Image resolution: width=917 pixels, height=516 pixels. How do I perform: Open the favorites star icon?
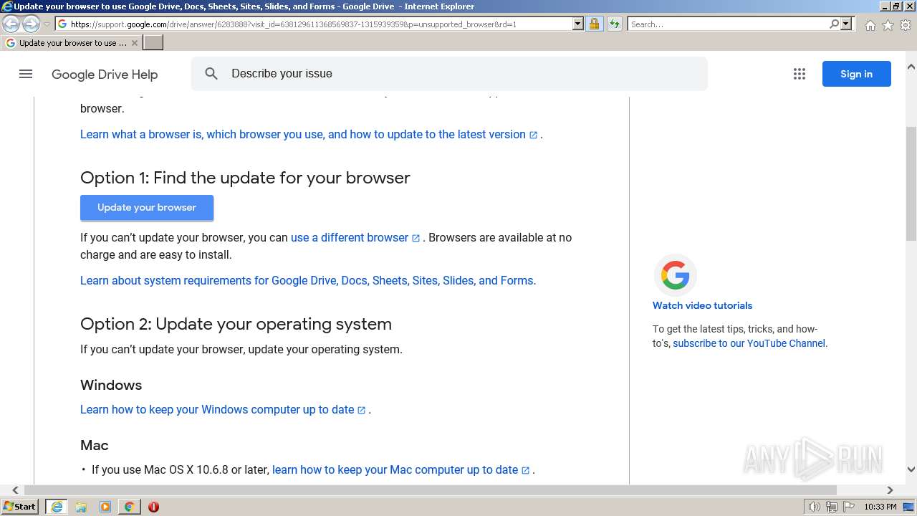[x=888, y=25]
